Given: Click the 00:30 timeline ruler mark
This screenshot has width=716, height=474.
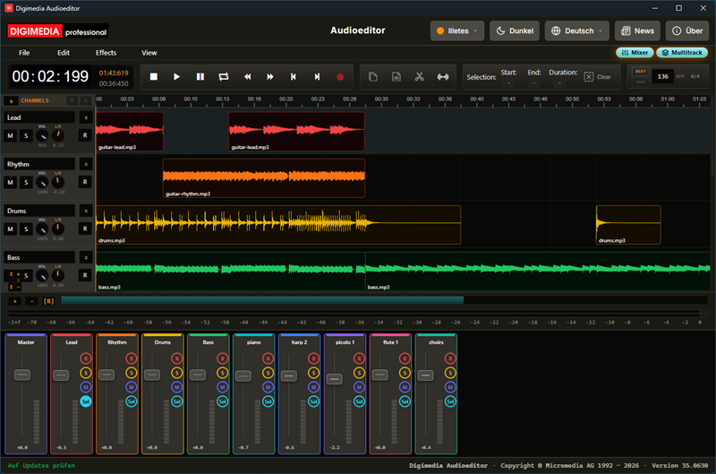Looking at the screenshot, I should (381, 99).
